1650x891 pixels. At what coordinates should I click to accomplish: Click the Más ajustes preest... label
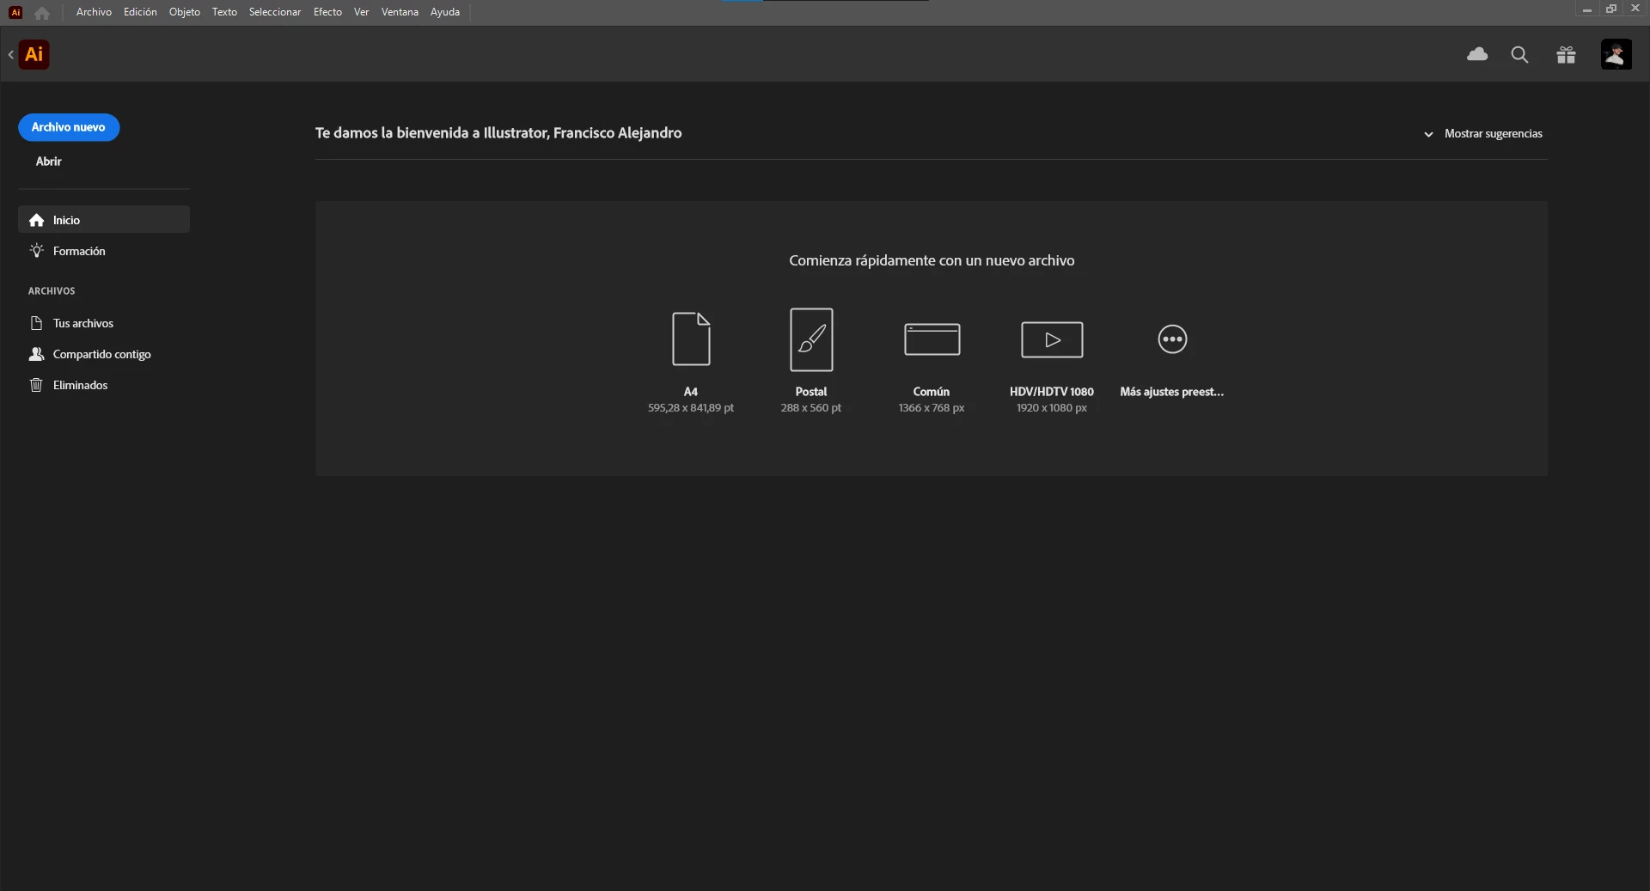[1172, 392]
